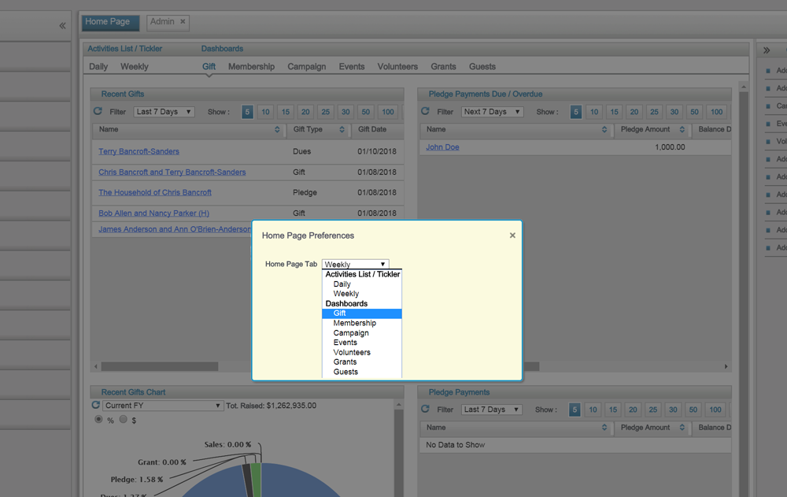Open the Gift dashboard tab

pos(209,66)
